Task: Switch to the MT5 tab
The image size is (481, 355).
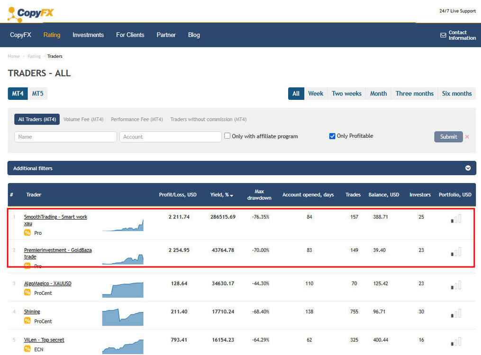Action: [x=38, y=93]
